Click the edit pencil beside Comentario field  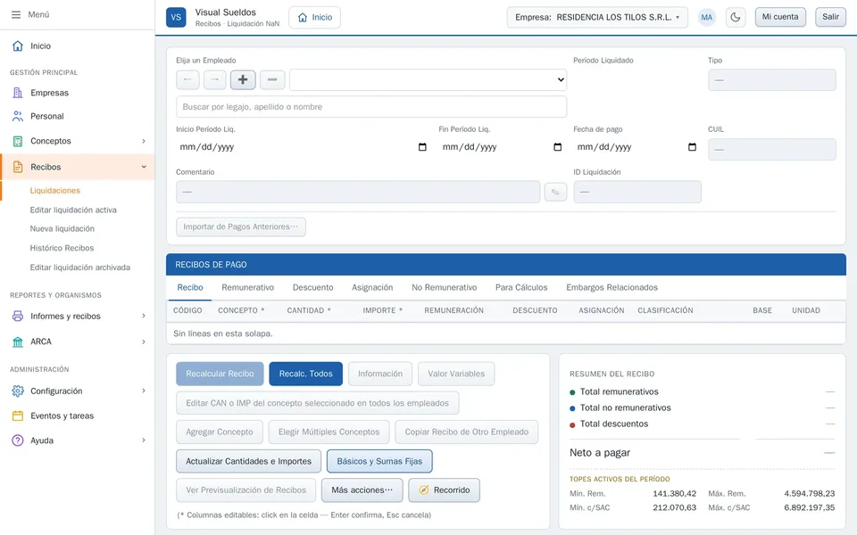click(x=555, y=192)
